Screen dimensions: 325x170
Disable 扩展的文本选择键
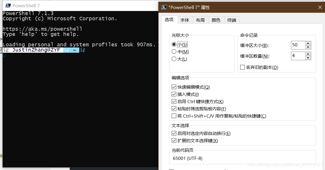point(174,140)
